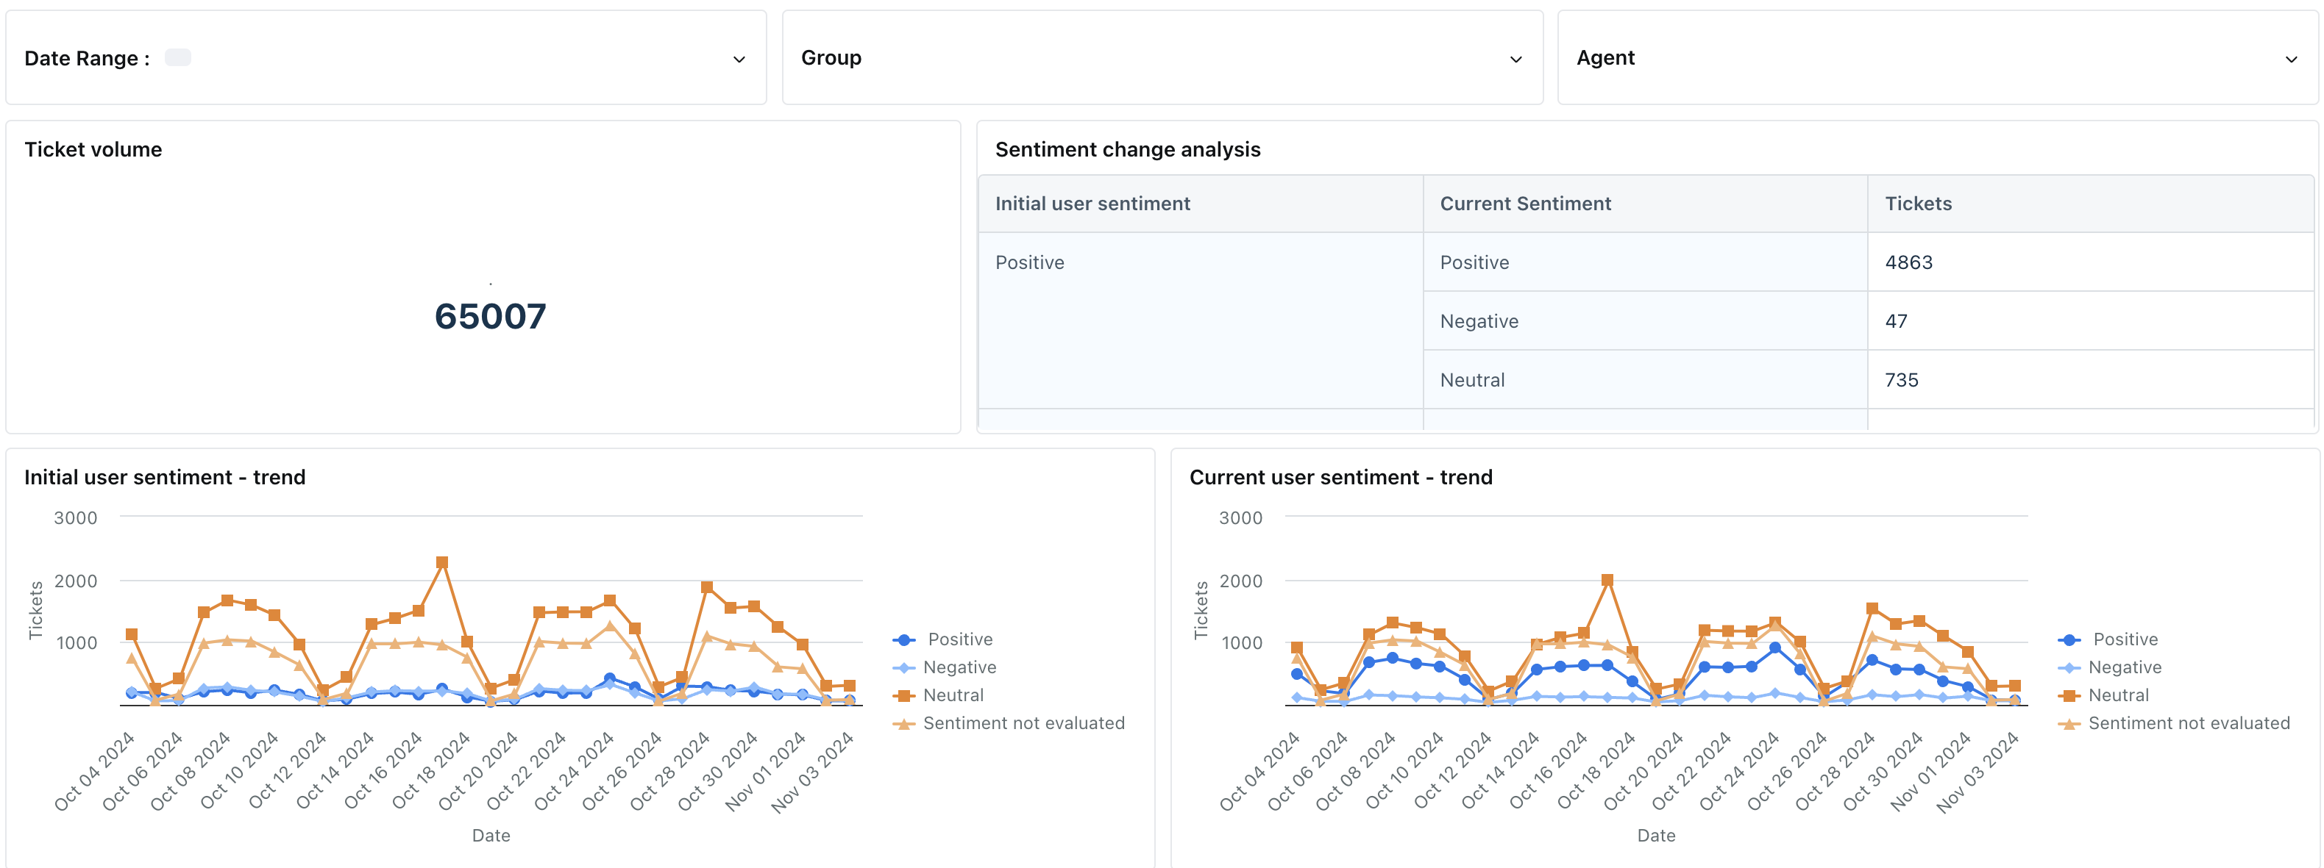Click the date range value chip
This screenshot has height=868, width=2324.
tap(178, 57)
